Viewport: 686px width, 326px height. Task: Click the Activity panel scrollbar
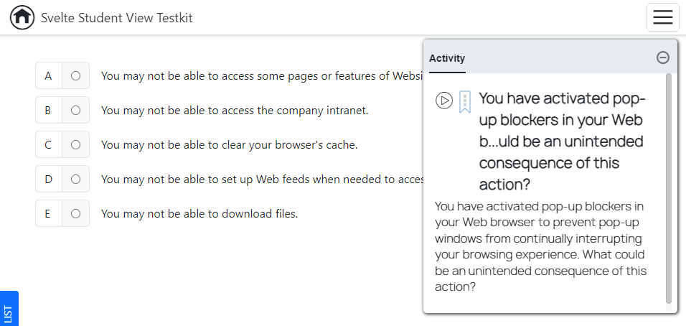pyautogui.click(x=669, y=187)
